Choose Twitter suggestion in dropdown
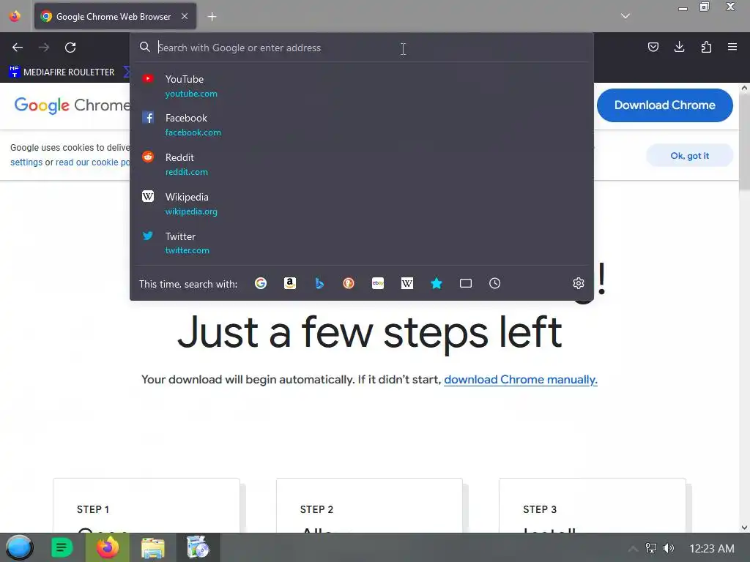This screenshot has height=562, width=750. click(362, 243)
